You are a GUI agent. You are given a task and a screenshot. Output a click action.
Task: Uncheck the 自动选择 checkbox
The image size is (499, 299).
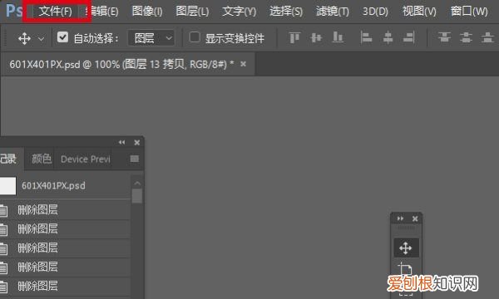[x=62, y=37]
